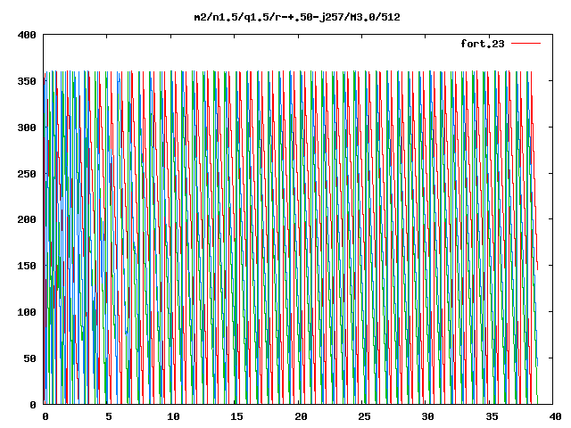Click the red legend line sample
571x428 pixels.
coord(525,44)
